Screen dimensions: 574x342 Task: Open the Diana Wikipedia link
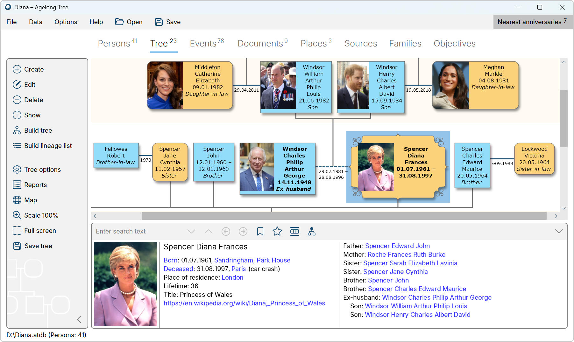244,303
